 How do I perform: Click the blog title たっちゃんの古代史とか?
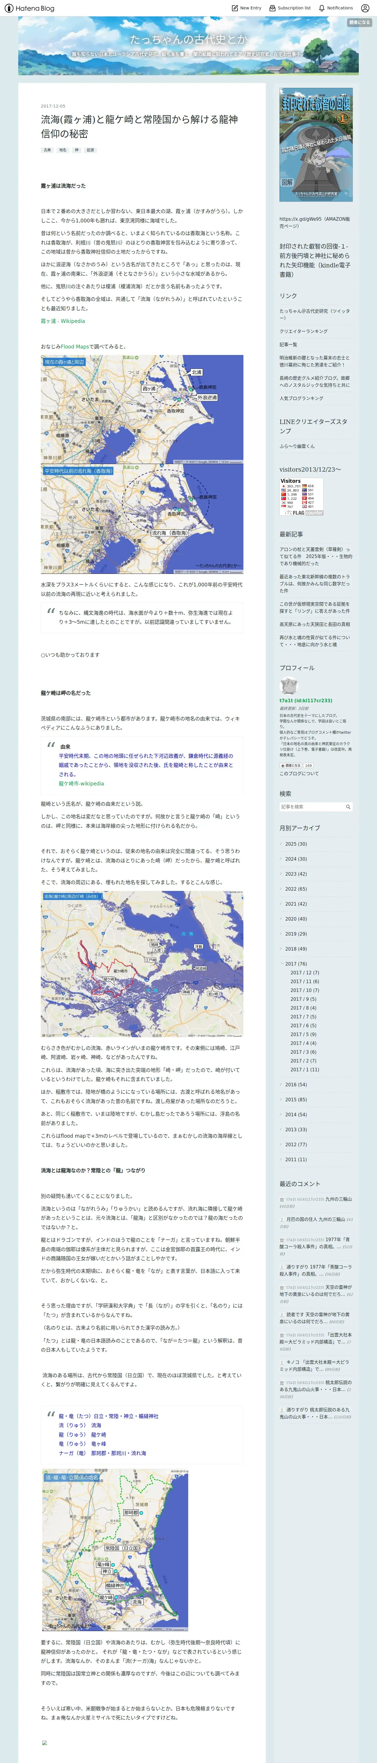188,40
